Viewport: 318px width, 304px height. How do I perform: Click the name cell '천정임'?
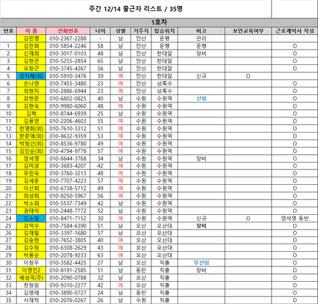coord(31,286)
